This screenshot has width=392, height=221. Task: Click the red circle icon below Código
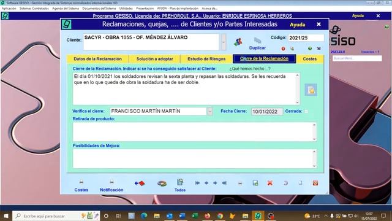(x=283, y=48)
